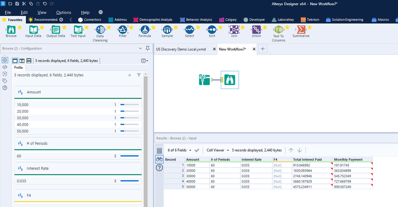Open the Annotation tag icon in Configuration
The image size is (398, 207).
(x=5, y=81)
